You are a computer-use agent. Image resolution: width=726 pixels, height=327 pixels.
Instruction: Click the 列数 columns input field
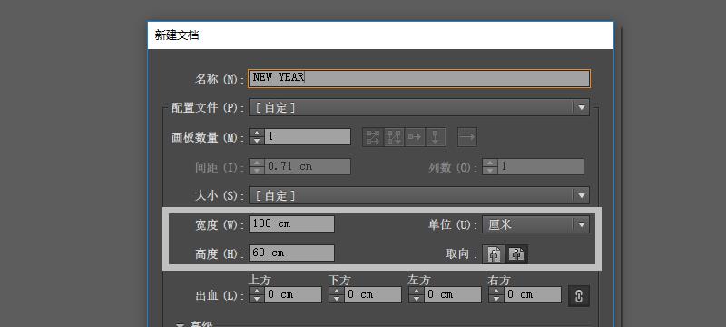tap(541, 167)
